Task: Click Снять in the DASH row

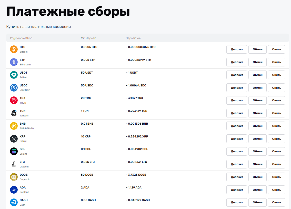Action: pos(277,203)
